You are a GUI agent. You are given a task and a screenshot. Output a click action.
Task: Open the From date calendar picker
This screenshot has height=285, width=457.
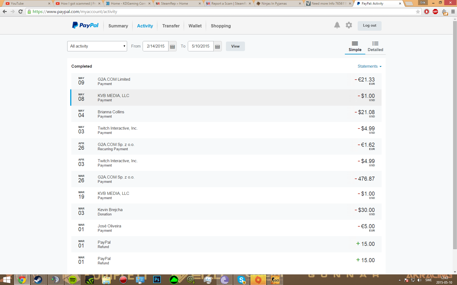[x=172, y=46]
